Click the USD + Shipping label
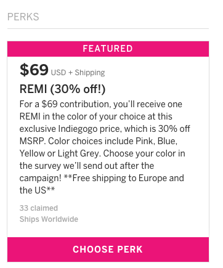The width and height of the screenshot is (223, 268). tap(78, 73)
